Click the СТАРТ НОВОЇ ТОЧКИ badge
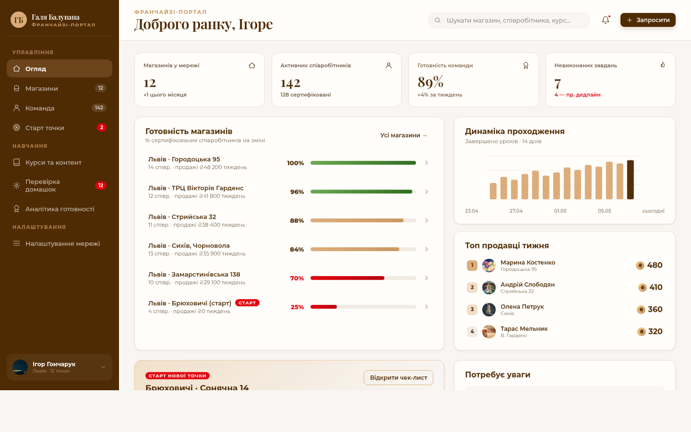Image resolution: width=691 pixels, height=432 pixels. coord(178,376)
